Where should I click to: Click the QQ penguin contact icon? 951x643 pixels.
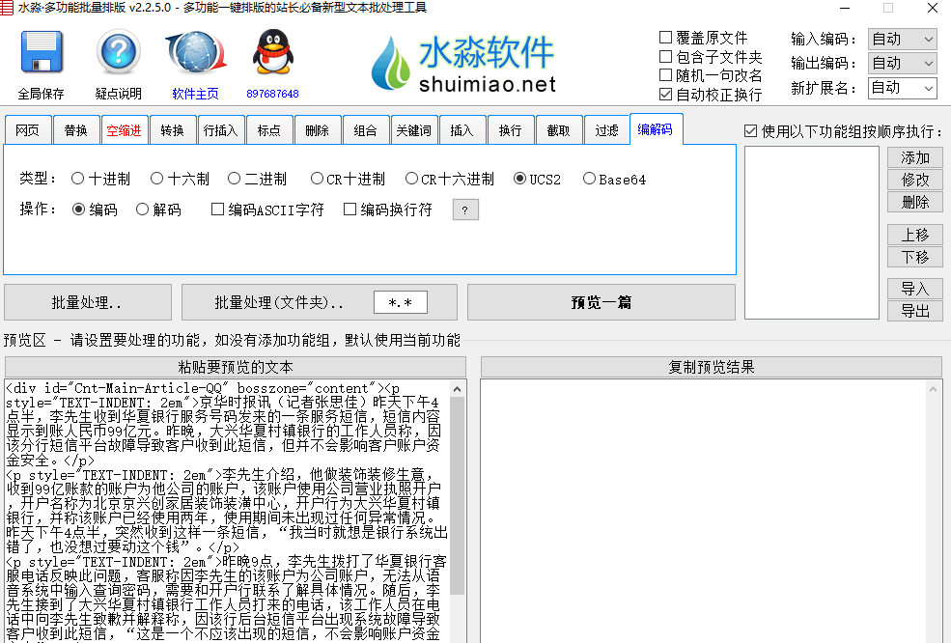pyautogui.click(x=272, y=54)
